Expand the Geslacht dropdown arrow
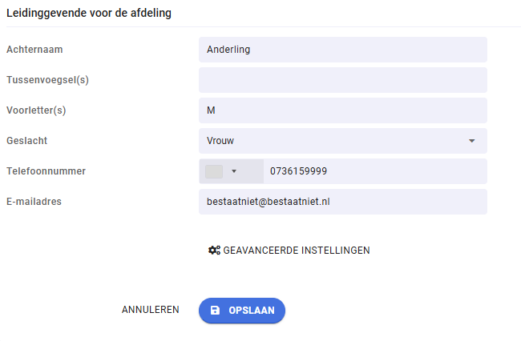 [x=471, y=141]
